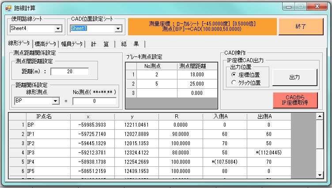Click the 出力 button

294,77
